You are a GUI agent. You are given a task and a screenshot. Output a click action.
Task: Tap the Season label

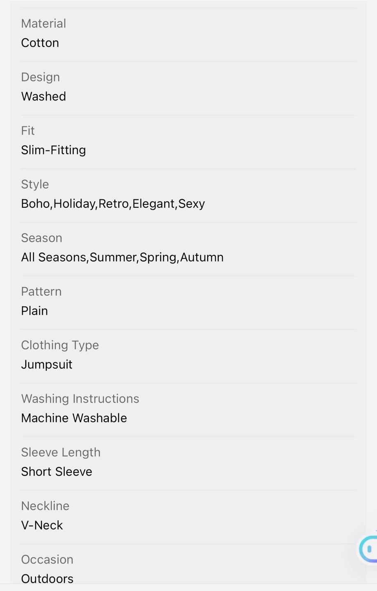41,238
